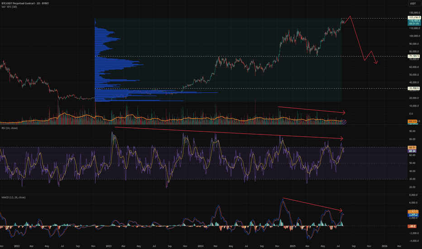
Task: Select the RSI (14, close) indicator legend
Action: (10, 128)
